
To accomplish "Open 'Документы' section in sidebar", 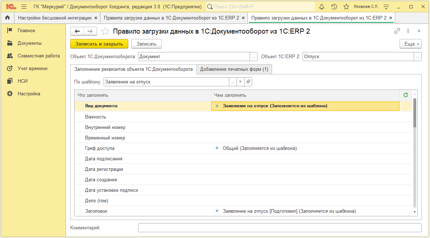I will (30, 43).
